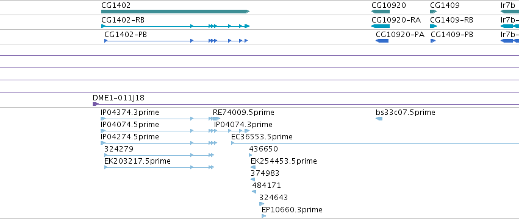Click the RE74009.5prime EST glyph

point(217,119)
